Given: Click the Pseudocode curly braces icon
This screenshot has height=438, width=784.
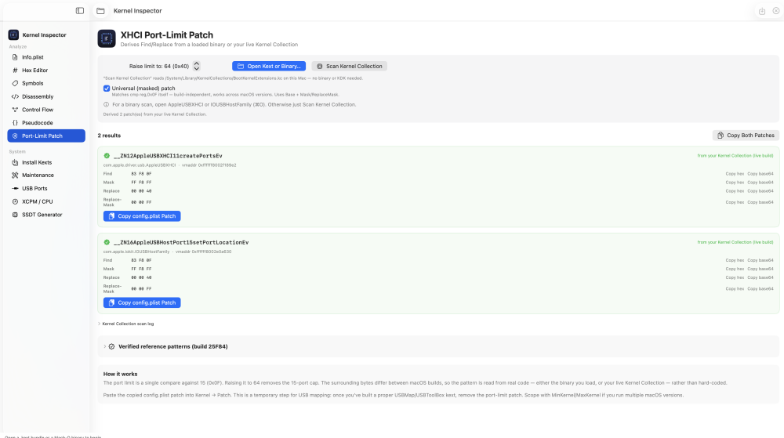Looking at the screenshot, I should pyautogui.click(x=15, y=123).
